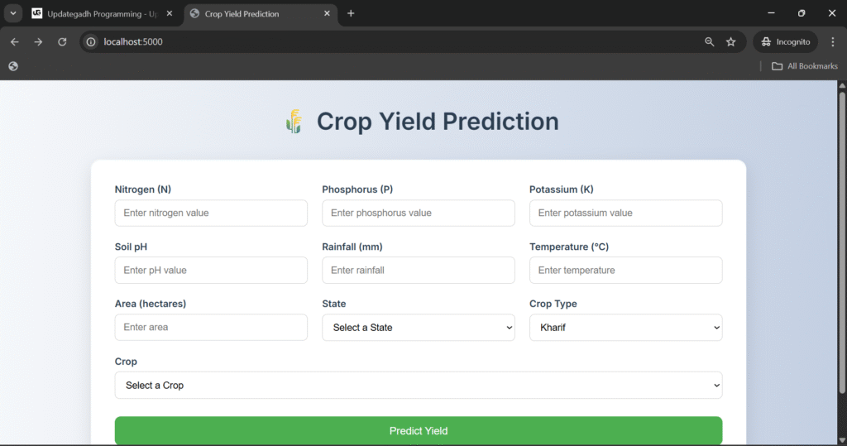Image resolution: width=847 pixels, height=446 pixels.
Task: Open the tab search chevron
Action: pyautogui.click(x=13, y=13)
